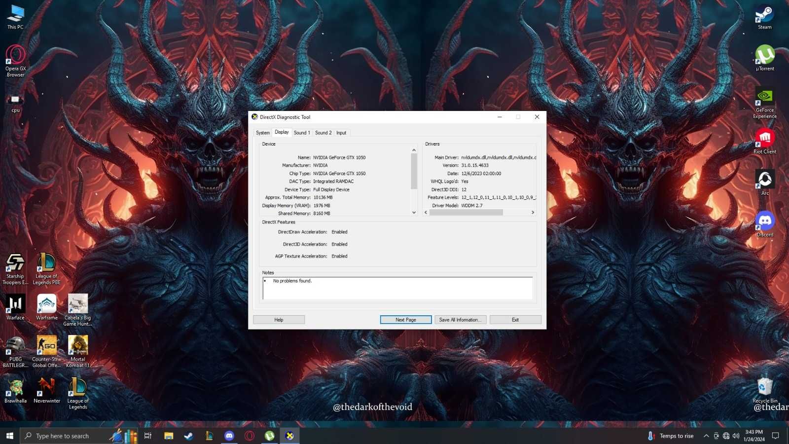Image resolution: width=789 pixels, height=444 pixels.
Task: Switch to Steam in taskbar
Action: pyautogui.click(x=189, y=436)
